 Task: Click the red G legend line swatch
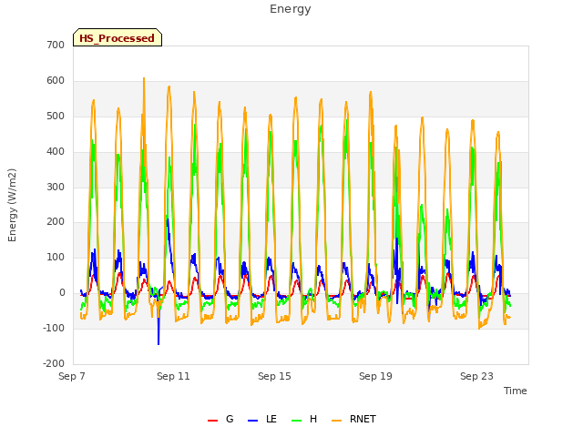(212, 421)
